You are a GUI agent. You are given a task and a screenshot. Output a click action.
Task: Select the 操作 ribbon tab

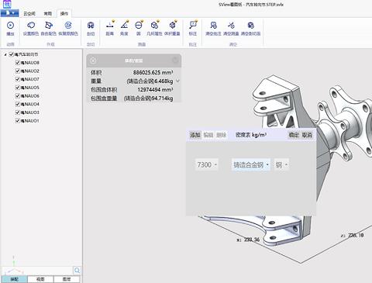coord(64,13)
